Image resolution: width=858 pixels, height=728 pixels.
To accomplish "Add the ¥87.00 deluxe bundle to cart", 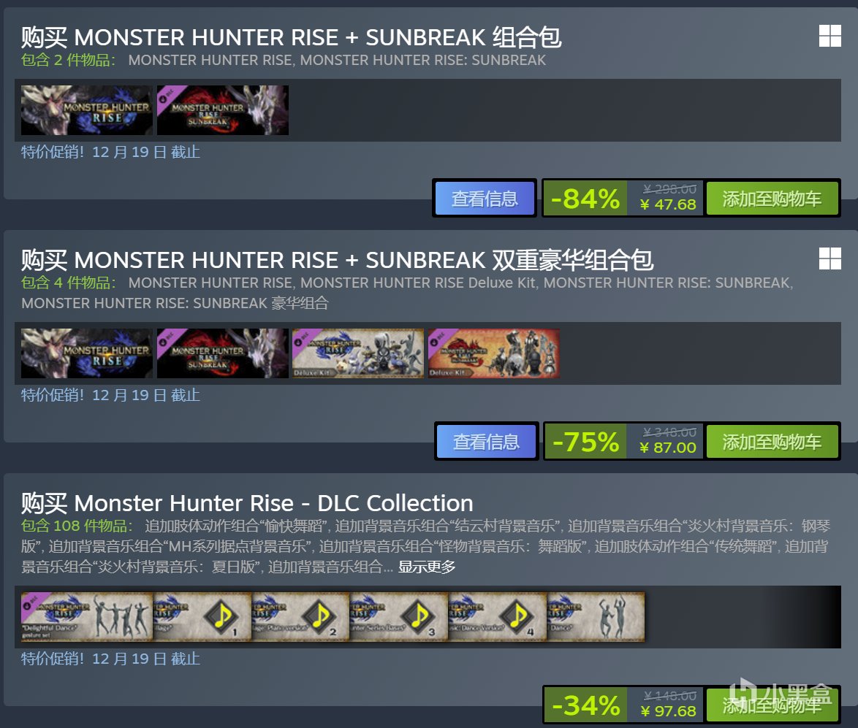I will tap(772, 441).
